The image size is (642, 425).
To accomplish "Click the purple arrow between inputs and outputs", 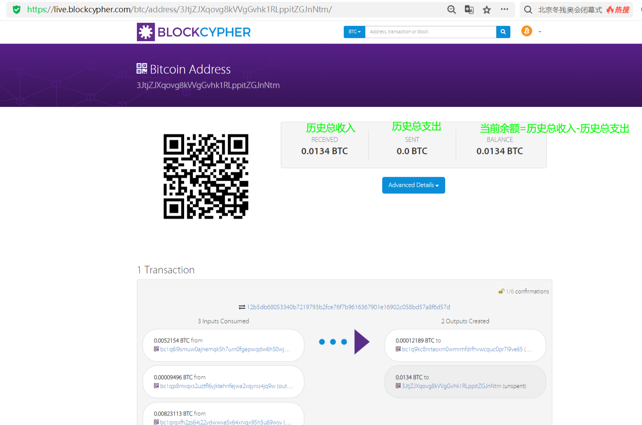I will click(x=362, y=342).
